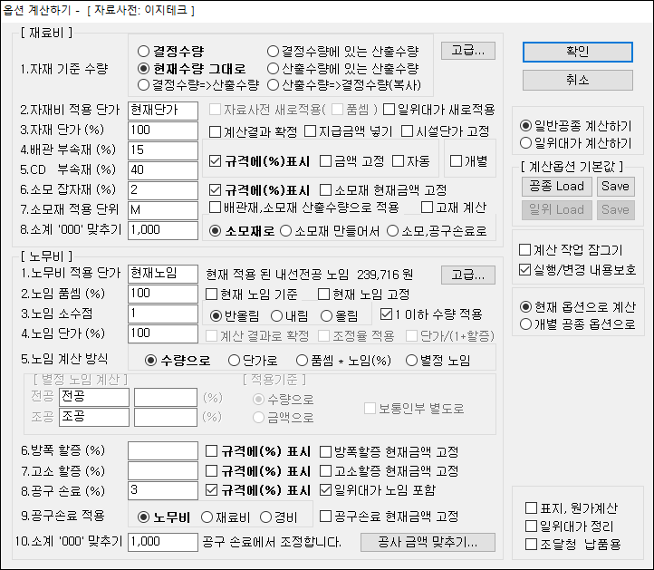The width and height of the screenshot is (654, 570).
Task: Click the 방폭 할증 (%) field
Action: click(x=163, y=451)
